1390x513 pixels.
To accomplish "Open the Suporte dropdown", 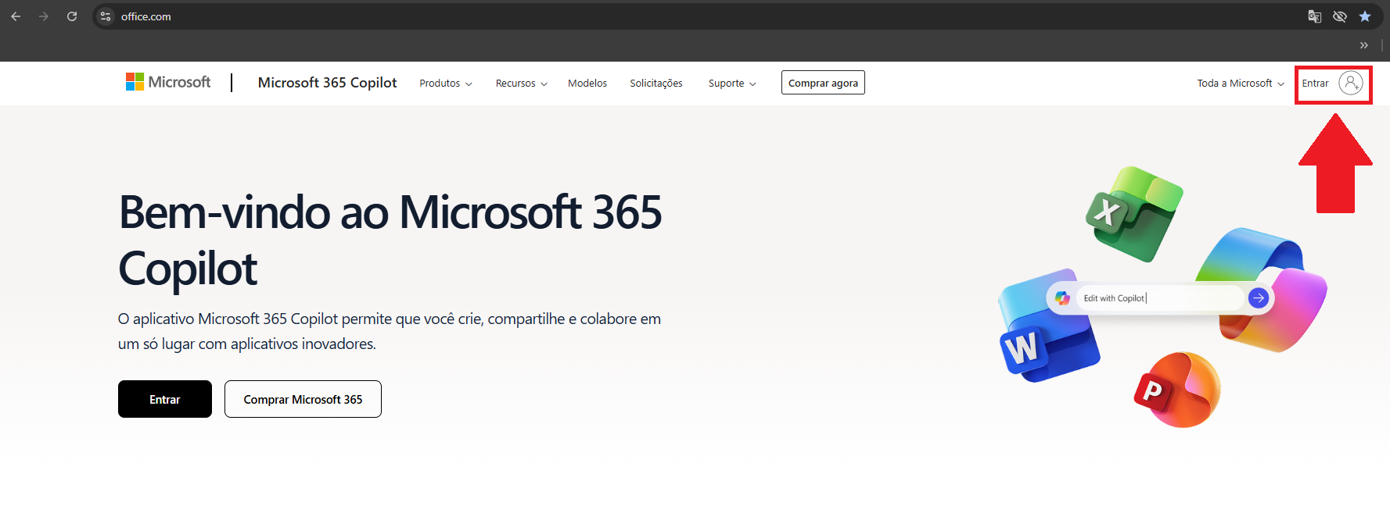I will (x=731, y=84).
